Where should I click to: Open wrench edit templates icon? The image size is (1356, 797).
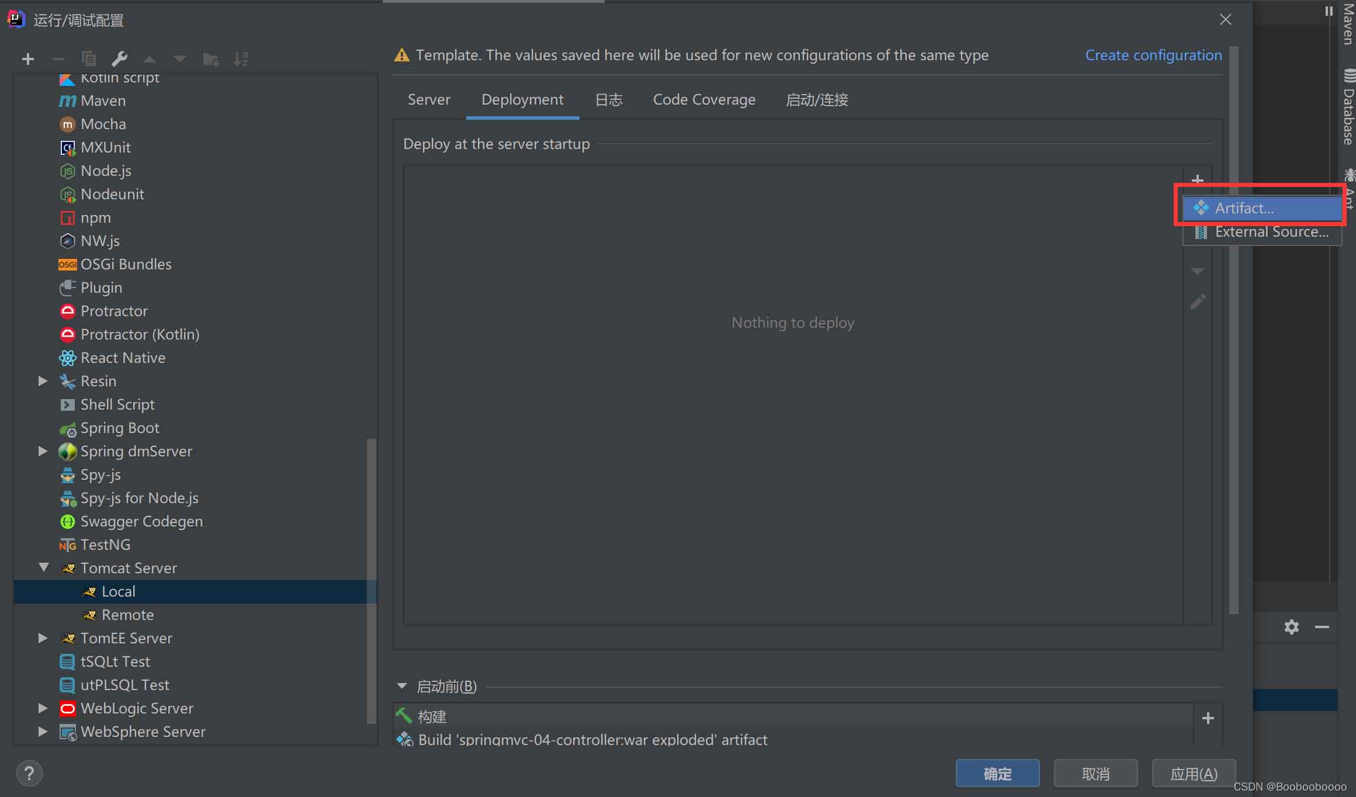[x=119, y=59]
